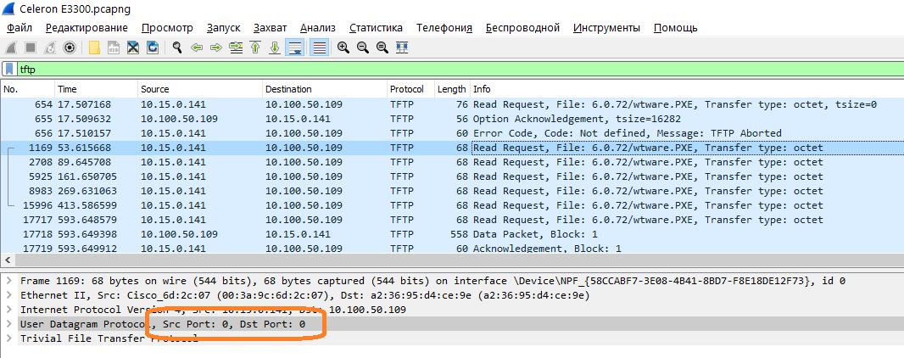
Task: Go back to previous packet arrow
Action: [197, 48]
